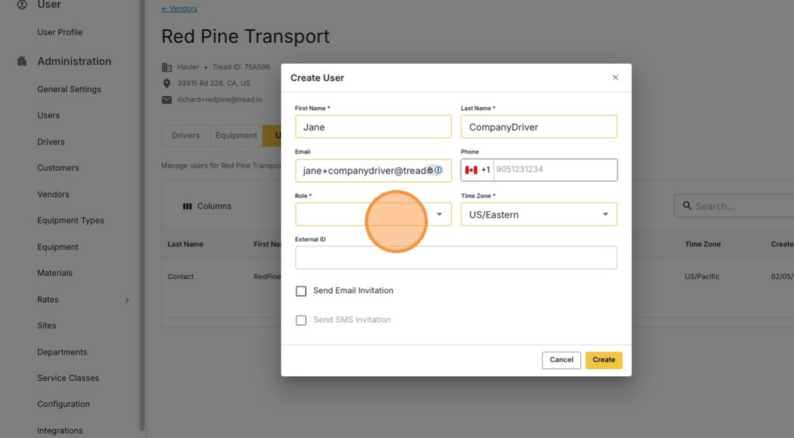Click the Administration building icon
Image resolution: width=794 pixels, height=438 pixels.
click(22, 61)
